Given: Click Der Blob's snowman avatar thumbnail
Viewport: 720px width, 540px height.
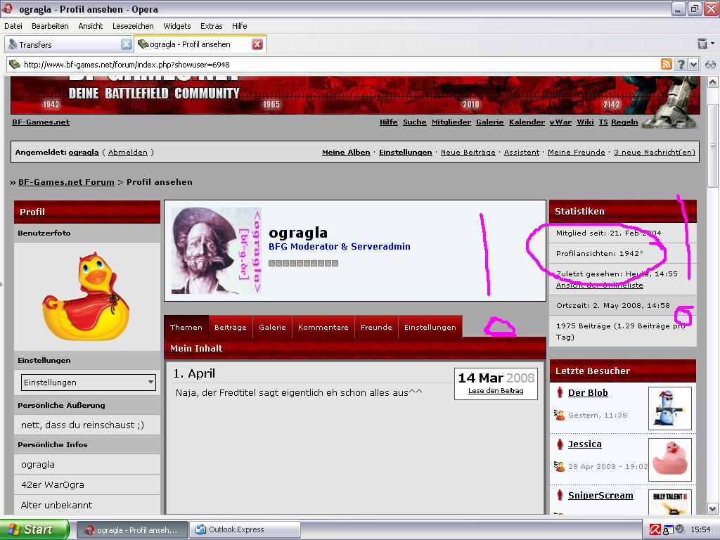Looking at the screenshot, I should (x=669, y=409).
